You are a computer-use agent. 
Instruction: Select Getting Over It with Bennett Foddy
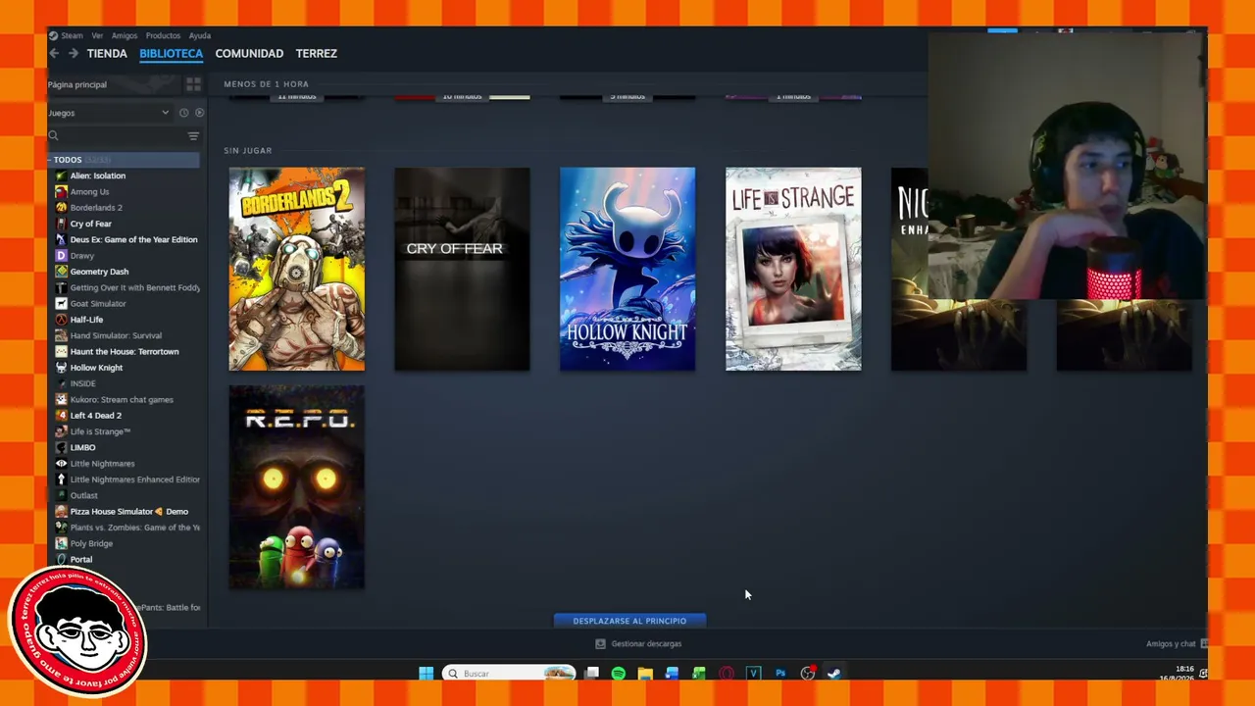point(134,288)
